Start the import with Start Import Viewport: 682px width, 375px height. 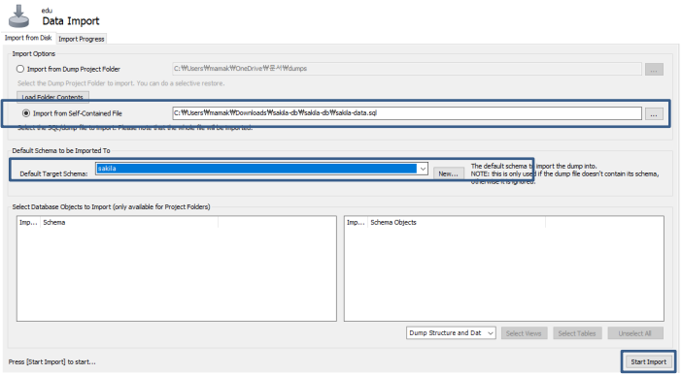649,361
